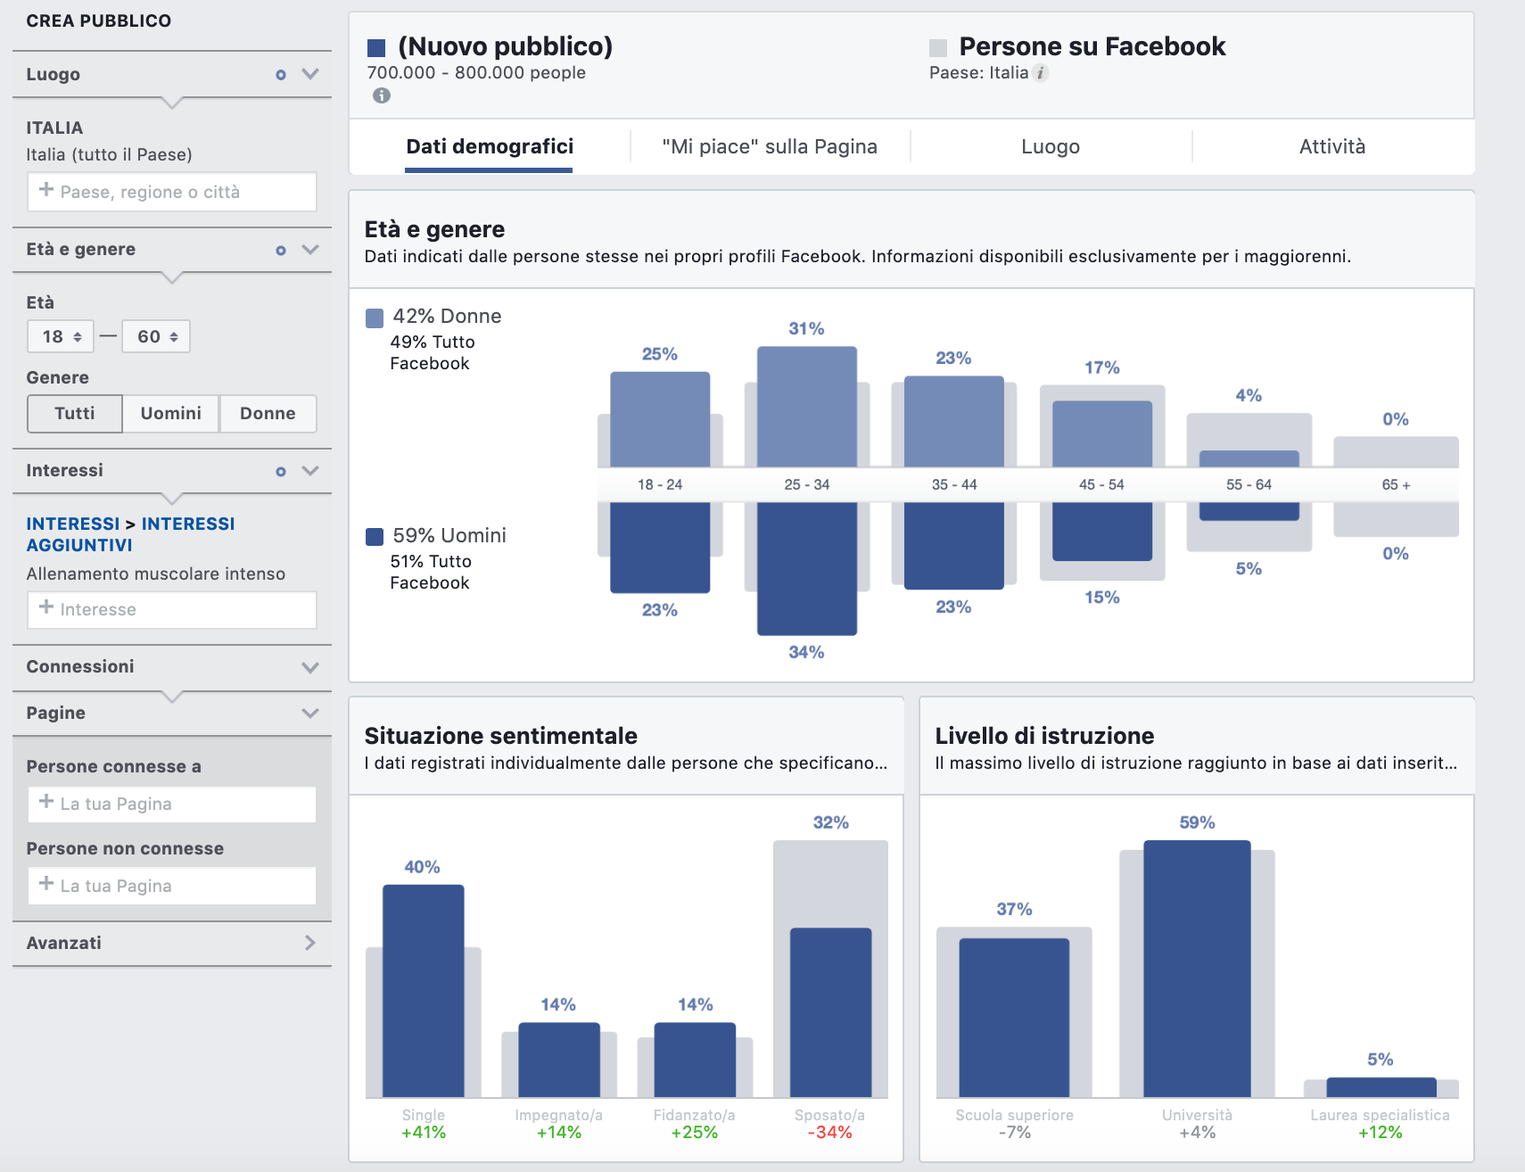Click the Fidanzato/a bar showing 14%
The image size is (1525, 1172).
click(x=695, y=1060)
